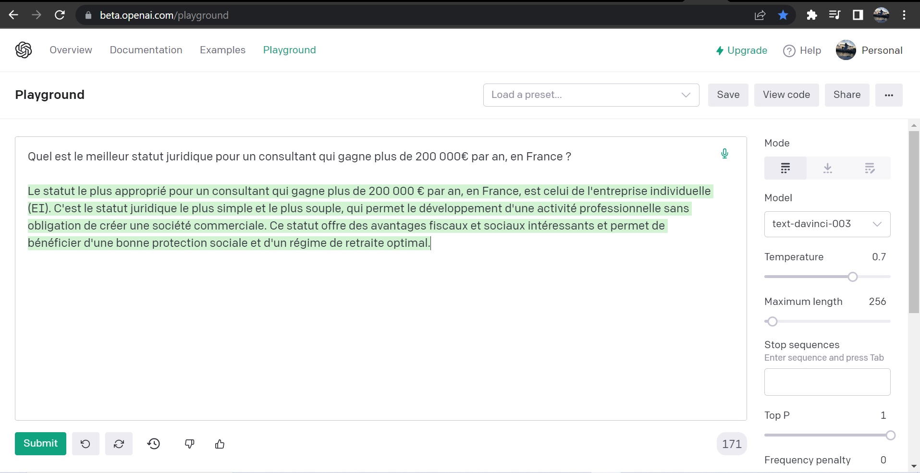Go forward in browser history
Image resolution: width=920 pixels, height=473 pixels.
pos(37,15)
